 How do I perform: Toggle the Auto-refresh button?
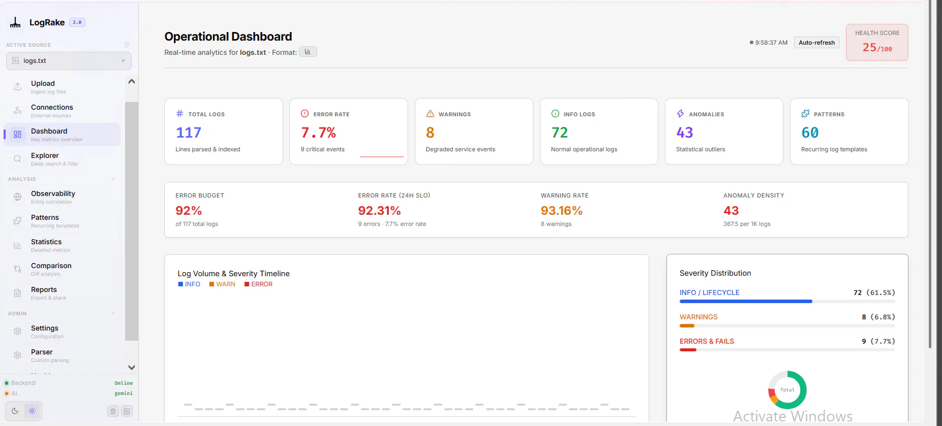(x=816, y=43)
